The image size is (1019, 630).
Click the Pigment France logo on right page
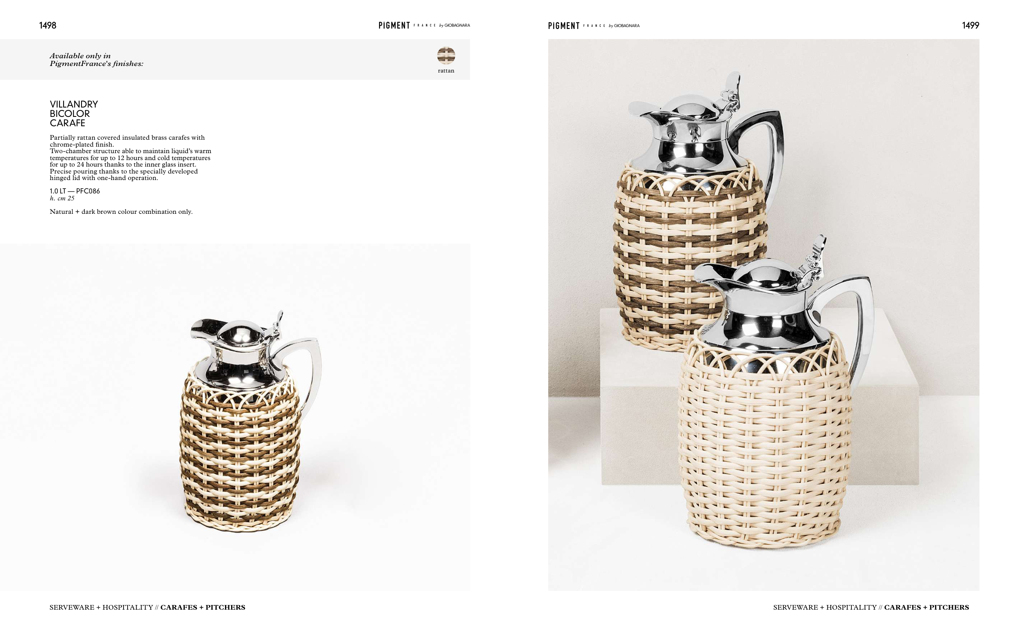[594, 26]
